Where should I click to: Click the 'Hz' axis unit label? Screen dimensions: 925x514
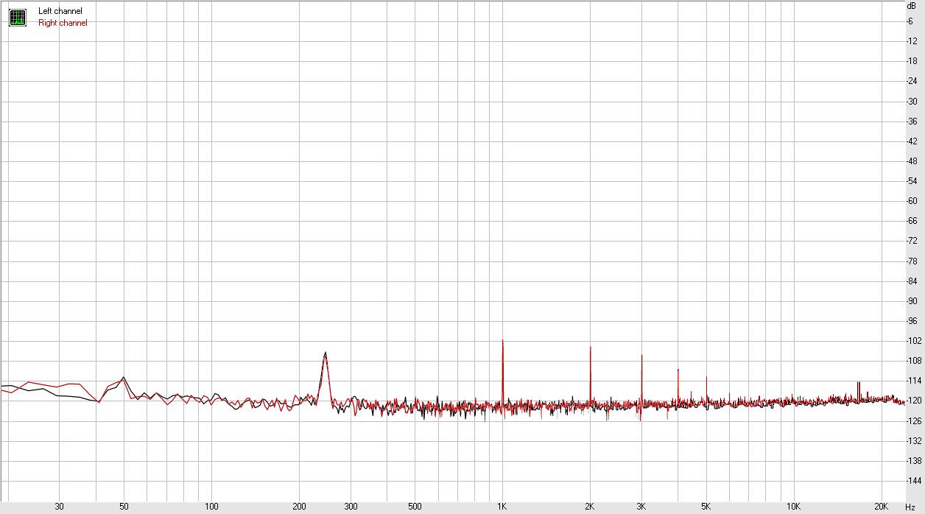tap(910, 507)
